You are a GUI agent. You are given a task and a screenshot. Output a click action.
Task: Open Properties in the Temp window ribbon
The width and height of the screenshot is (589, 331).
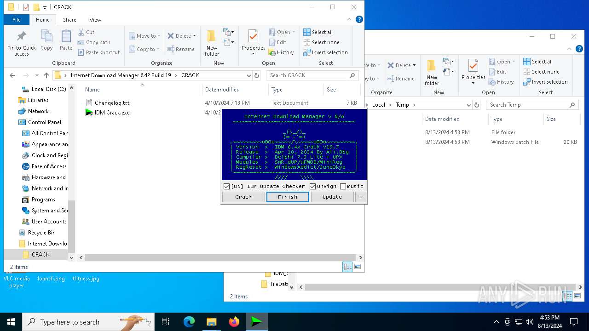[474, 72]
